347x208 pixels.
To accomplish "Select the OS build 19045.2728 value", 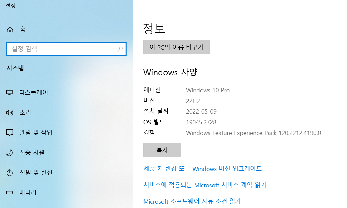I will pyautogui.click(x=201, y=122).
